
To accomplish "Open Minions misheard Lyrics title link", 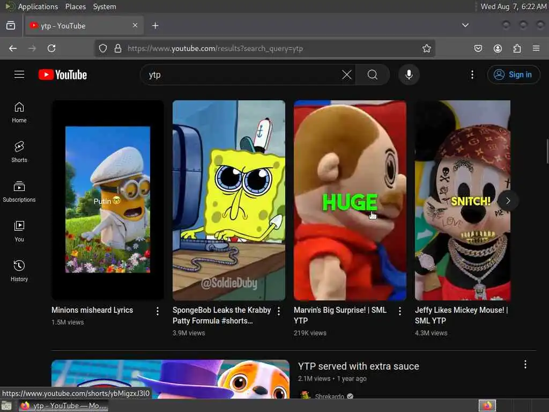I will tap(92, 310).
